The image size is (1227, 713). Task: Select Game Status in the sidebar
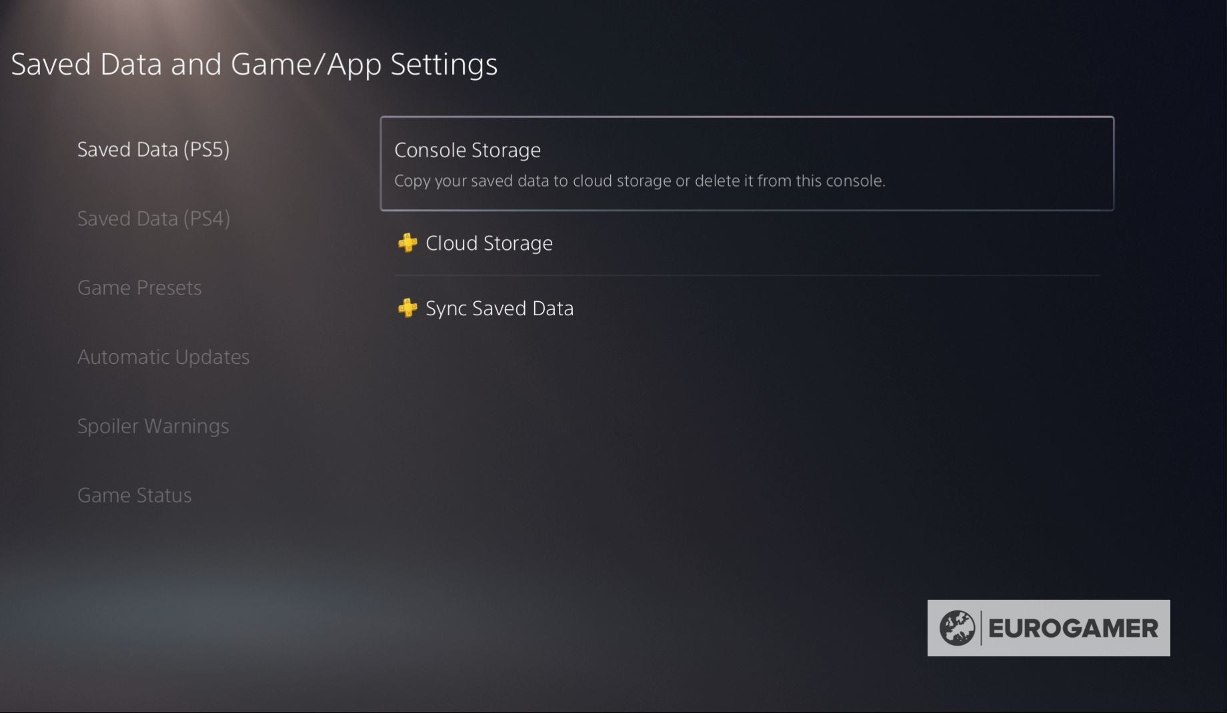tap(134, 495)
